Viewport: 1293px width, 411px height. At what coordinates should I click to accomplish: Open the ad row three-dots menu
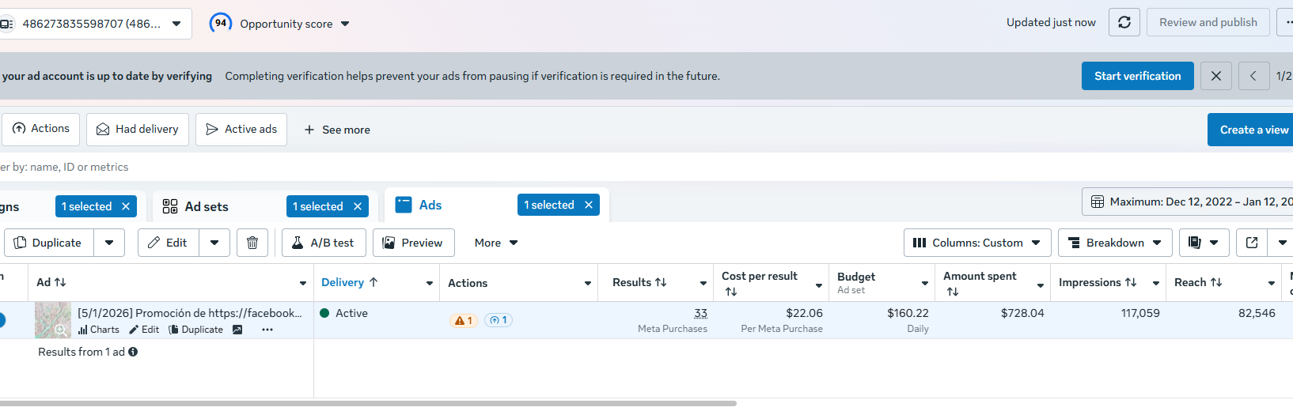[267, 330]
